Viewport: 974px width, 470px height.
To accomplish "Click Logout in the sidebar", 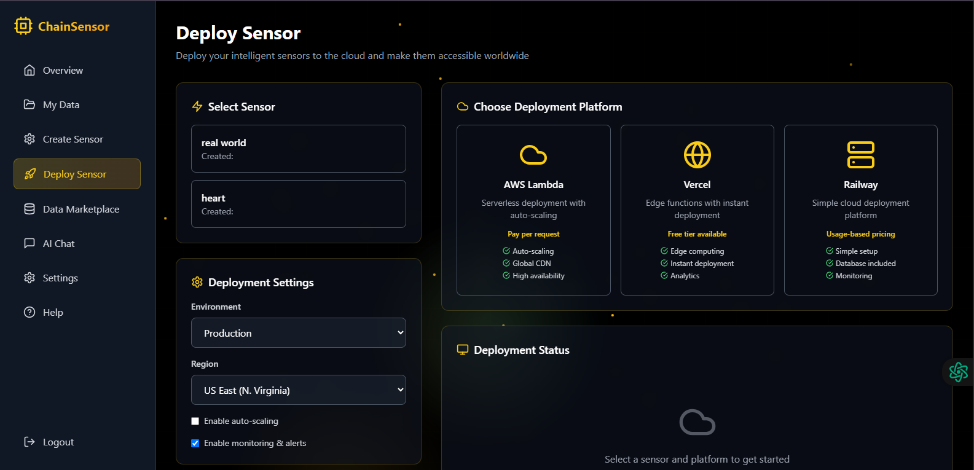I will tap(77, 442).
